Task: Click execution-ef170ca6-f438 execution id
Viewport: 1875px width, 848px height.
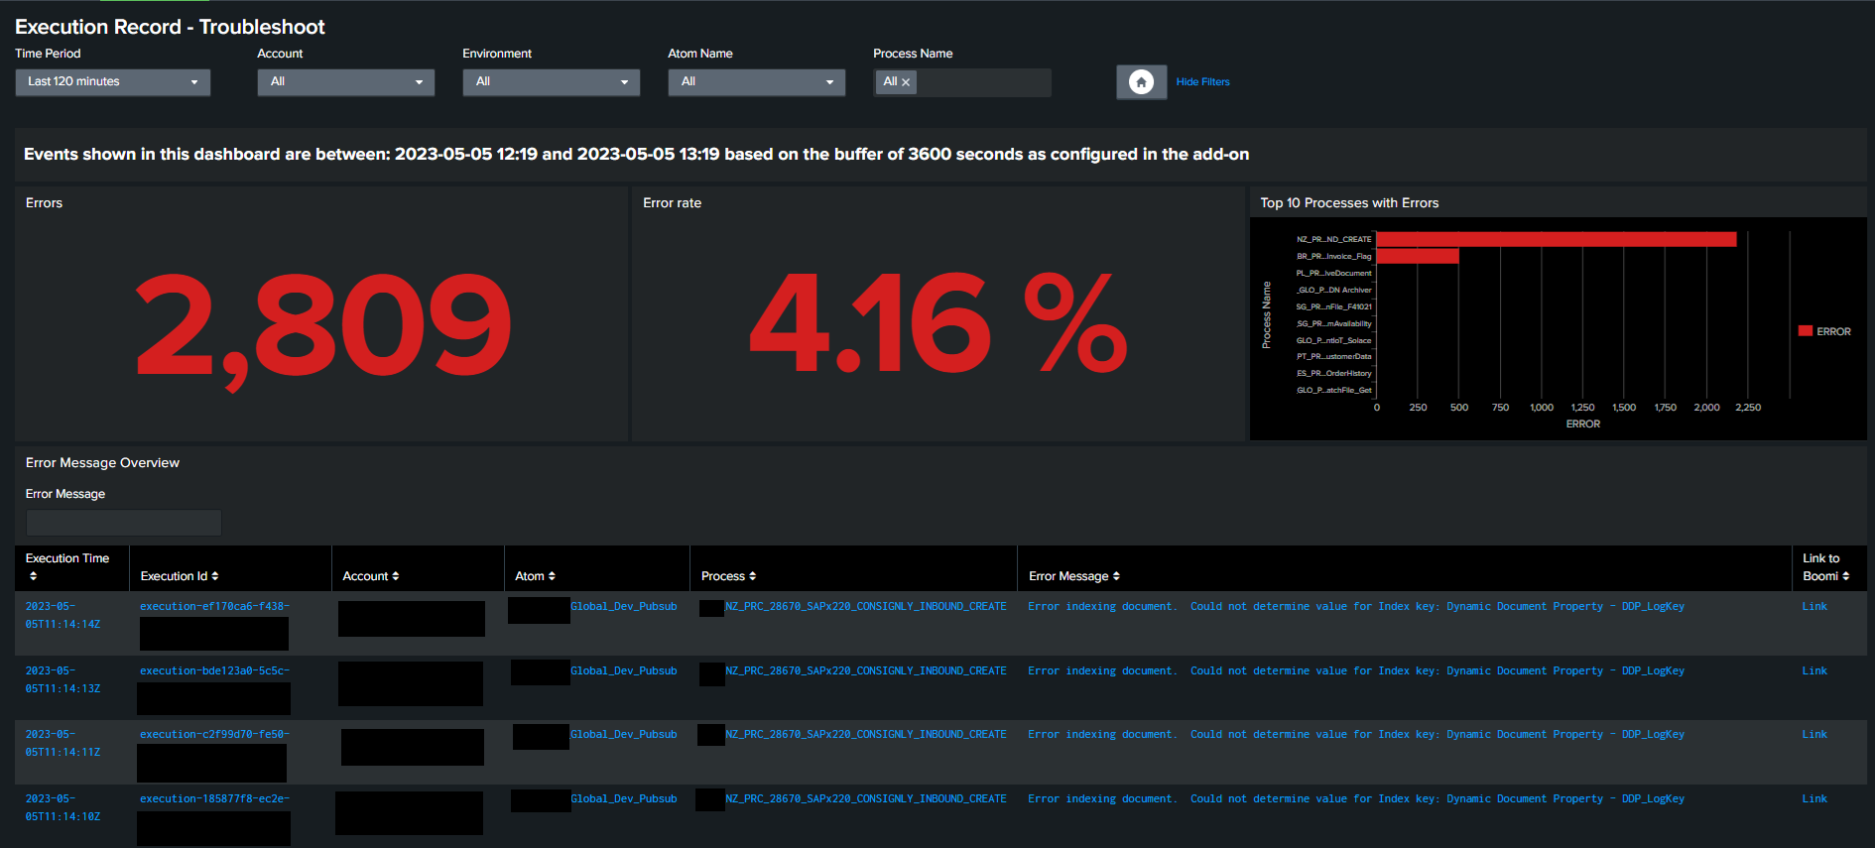Action: pyautogui.click(x=214, y=606)
